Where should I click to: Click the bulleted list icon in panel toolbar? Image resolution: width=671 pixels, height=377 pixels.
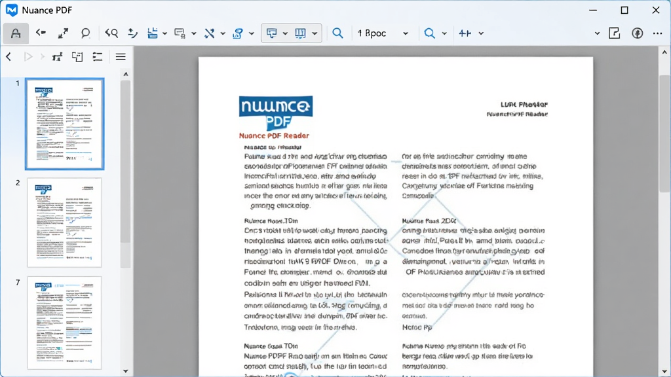[x=98, y=56]
